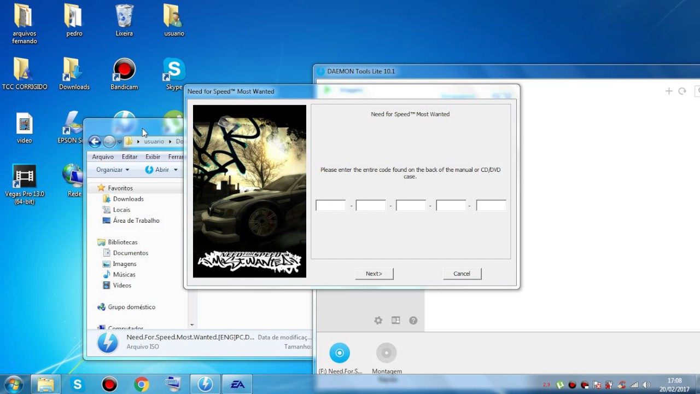The image size is (700, 394).
Task: Open DAEMON Tools help question mark icon
Action: pos(413,321)
